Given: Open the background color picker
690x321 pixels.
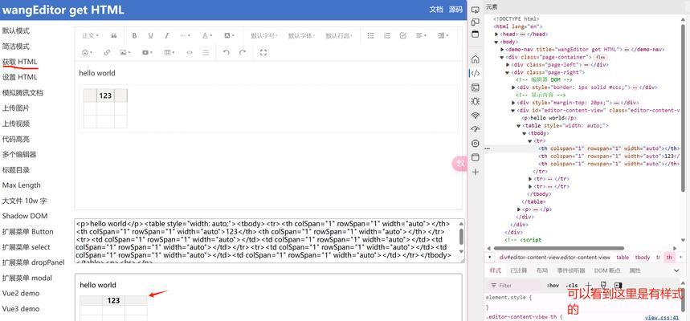Looking at the screenshot, I should point(229,35).
